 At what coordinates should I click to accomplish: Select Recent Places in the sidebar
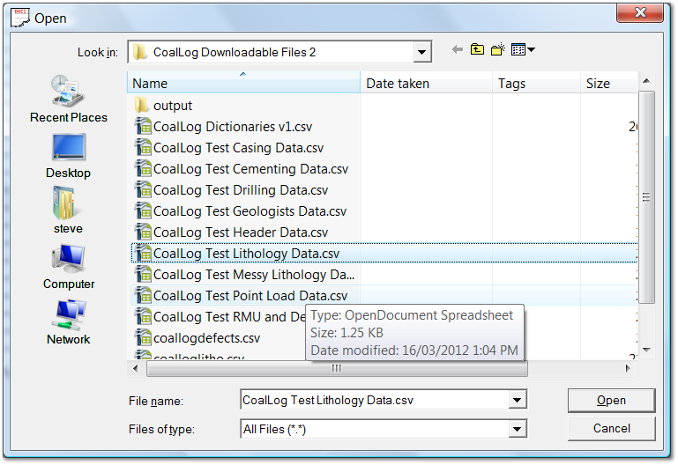point(68,98)
